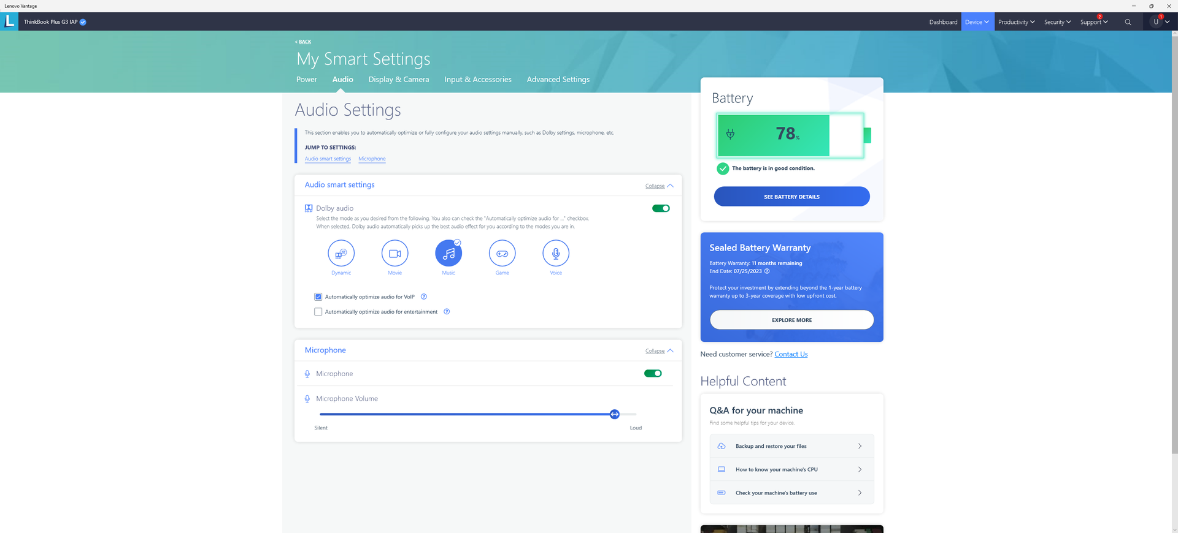Open the Support dropdown menu
1178x533 pixels.
tap(1094, 22)
